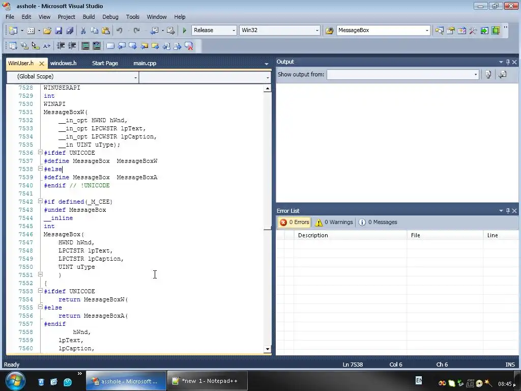The height and width of the screenshot is (391, 521).
Task: Click the crossed tools Toolbox icon
Action: [473, 31]
